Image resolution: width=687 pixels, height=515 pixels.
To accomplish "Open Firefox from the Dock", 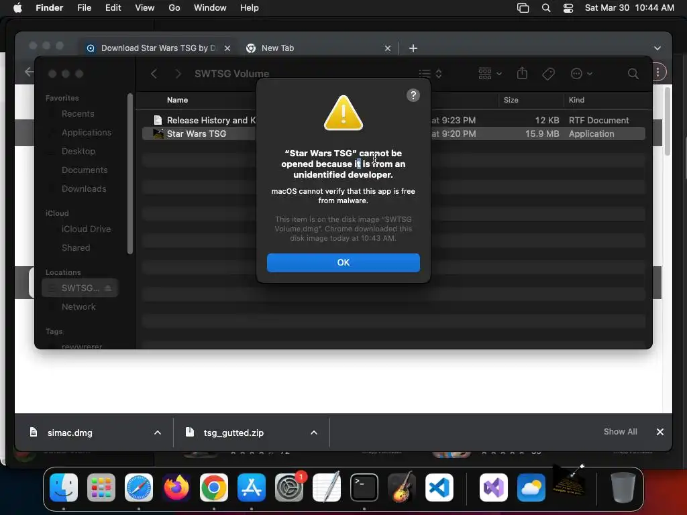I will [x=176, y=488].
